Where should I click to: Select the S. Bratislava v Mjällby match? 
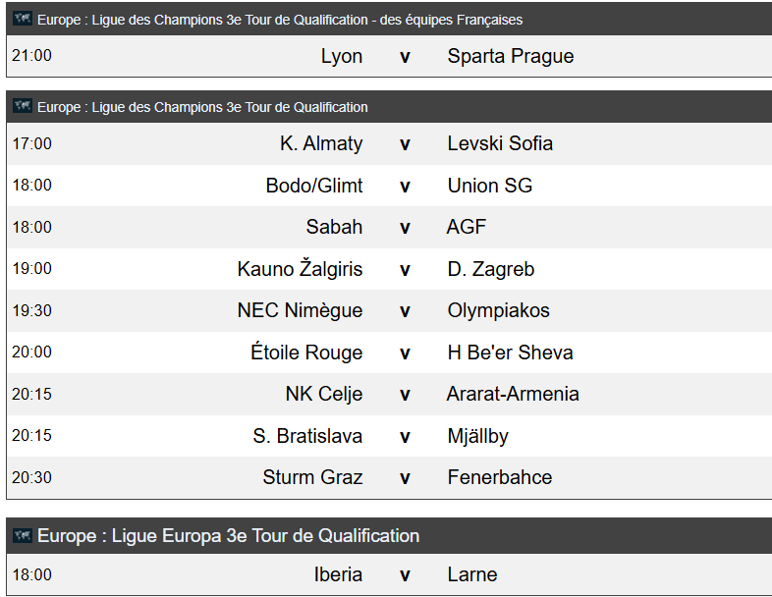[x=390, y=436]
